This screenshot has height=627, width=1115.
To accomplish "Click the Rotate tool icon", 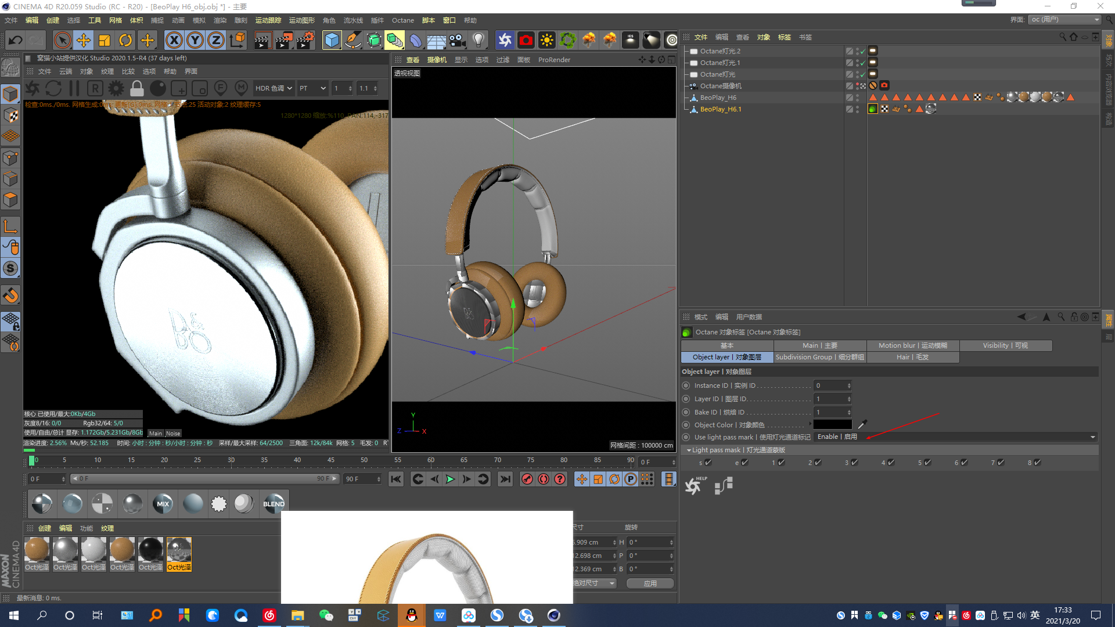I will (x=125, y=40).
